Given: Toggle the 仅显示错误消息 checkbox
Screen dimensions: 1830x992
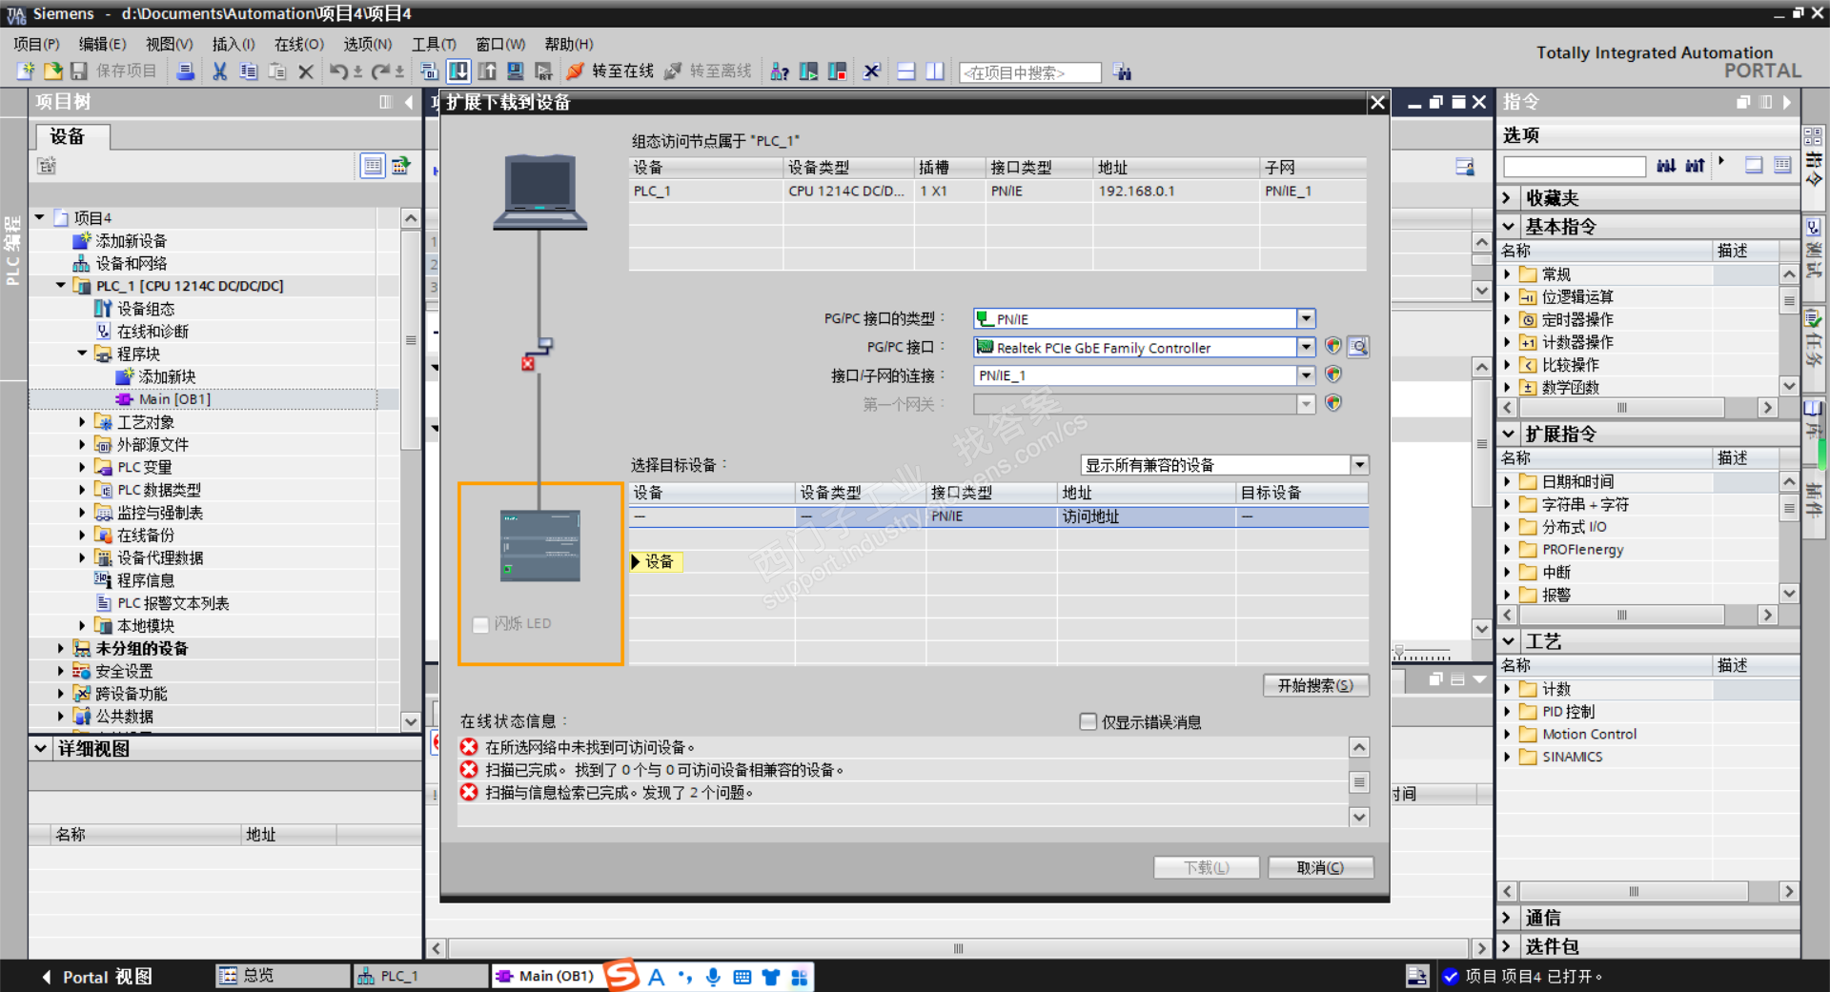Looking at the screenshot, I should coord(1088,721).
